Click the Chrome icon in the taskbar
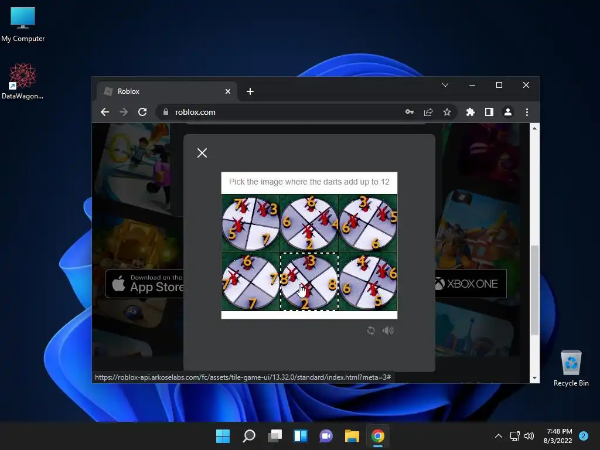 tap(378, 436)
